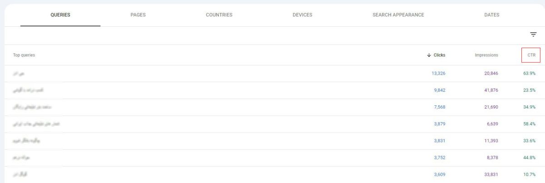Open the Pages tab
The image size is (545, 183).
tap(138, 15)
